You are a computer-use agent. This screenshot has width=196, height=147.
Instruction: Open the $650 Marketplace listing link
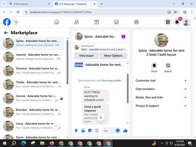(101, 48)
